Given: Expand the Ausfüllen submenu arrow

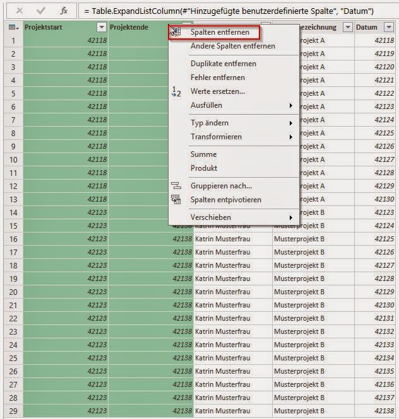Looking at the screenshot, I should click(x=291, y=106).
